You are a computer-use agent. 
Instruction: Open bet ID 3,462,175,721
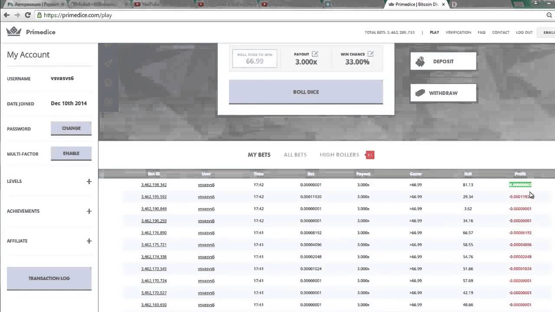[x=154, y=245]
